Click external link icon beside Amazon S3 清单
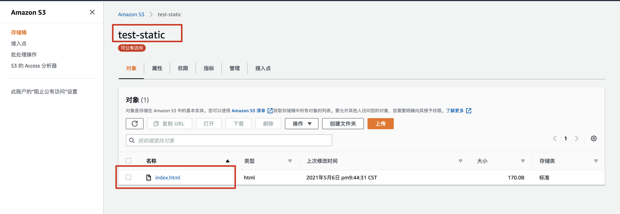Viewport: 620px width, 214px height. [270, 111]
